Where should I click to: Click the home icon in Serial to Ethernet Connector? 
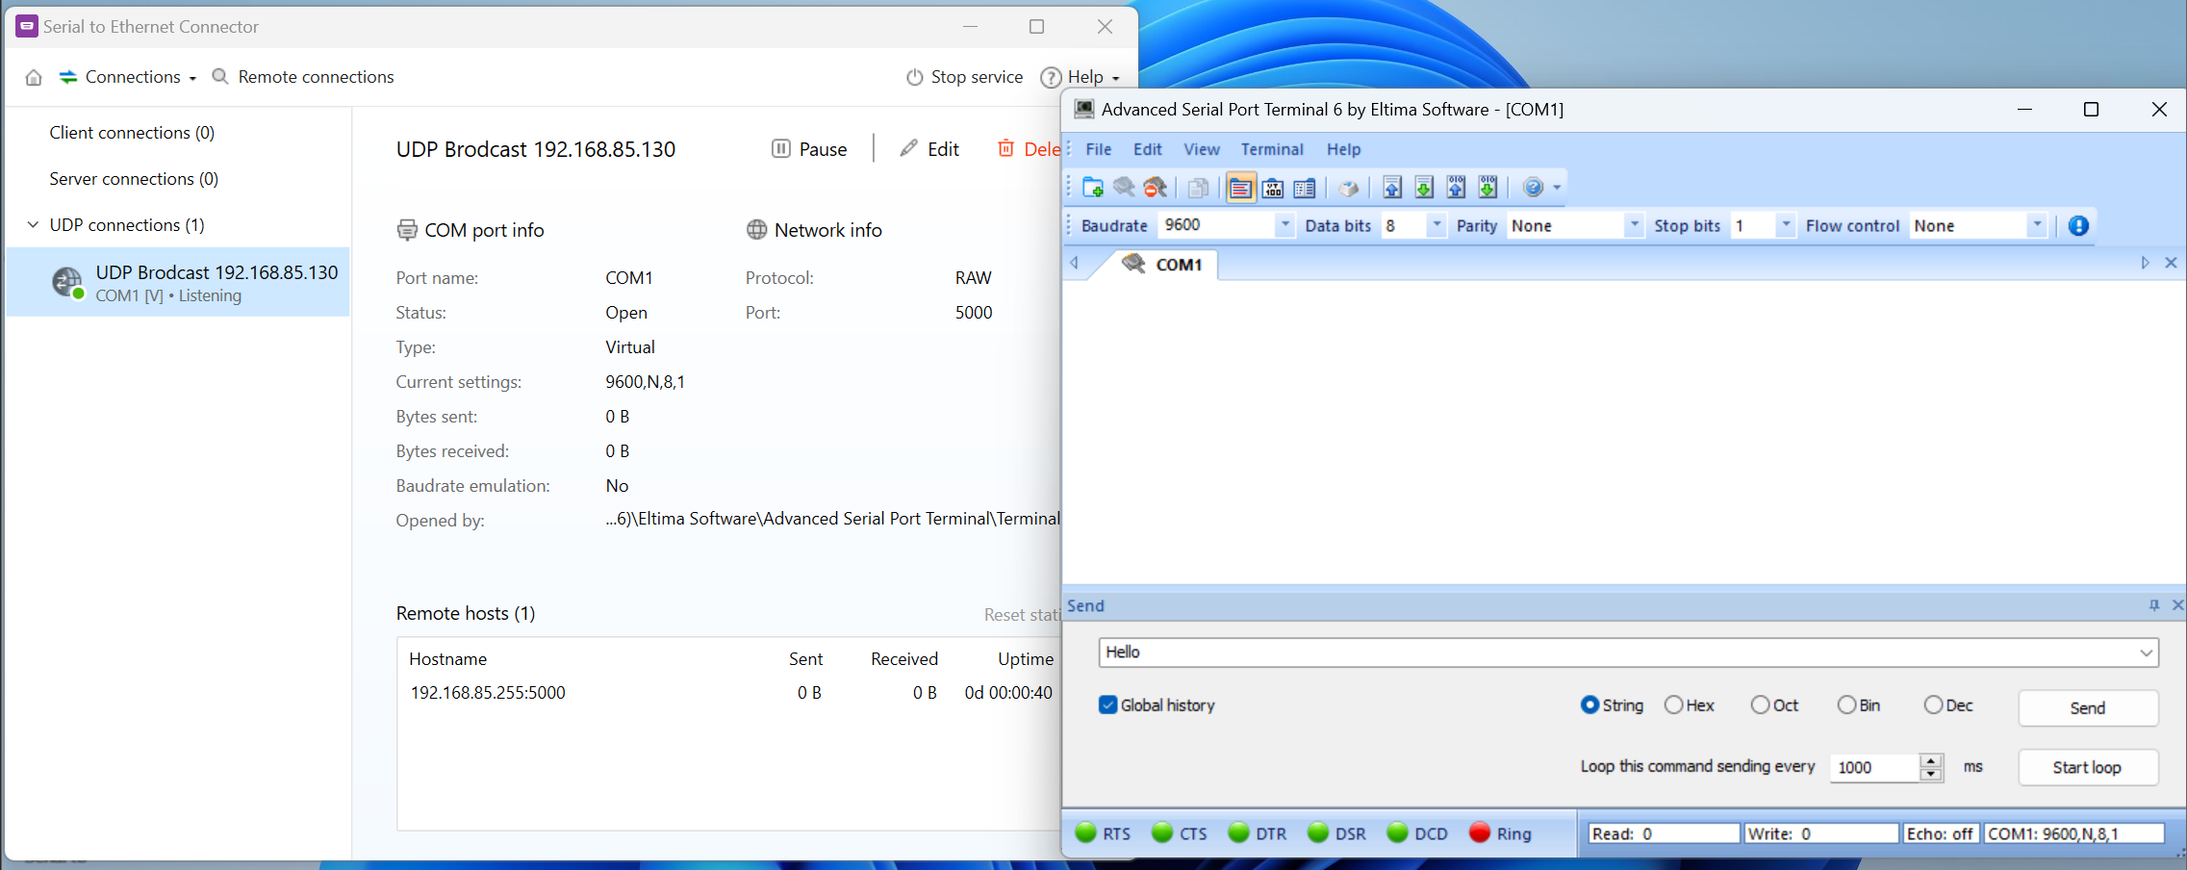click(34, 77)
